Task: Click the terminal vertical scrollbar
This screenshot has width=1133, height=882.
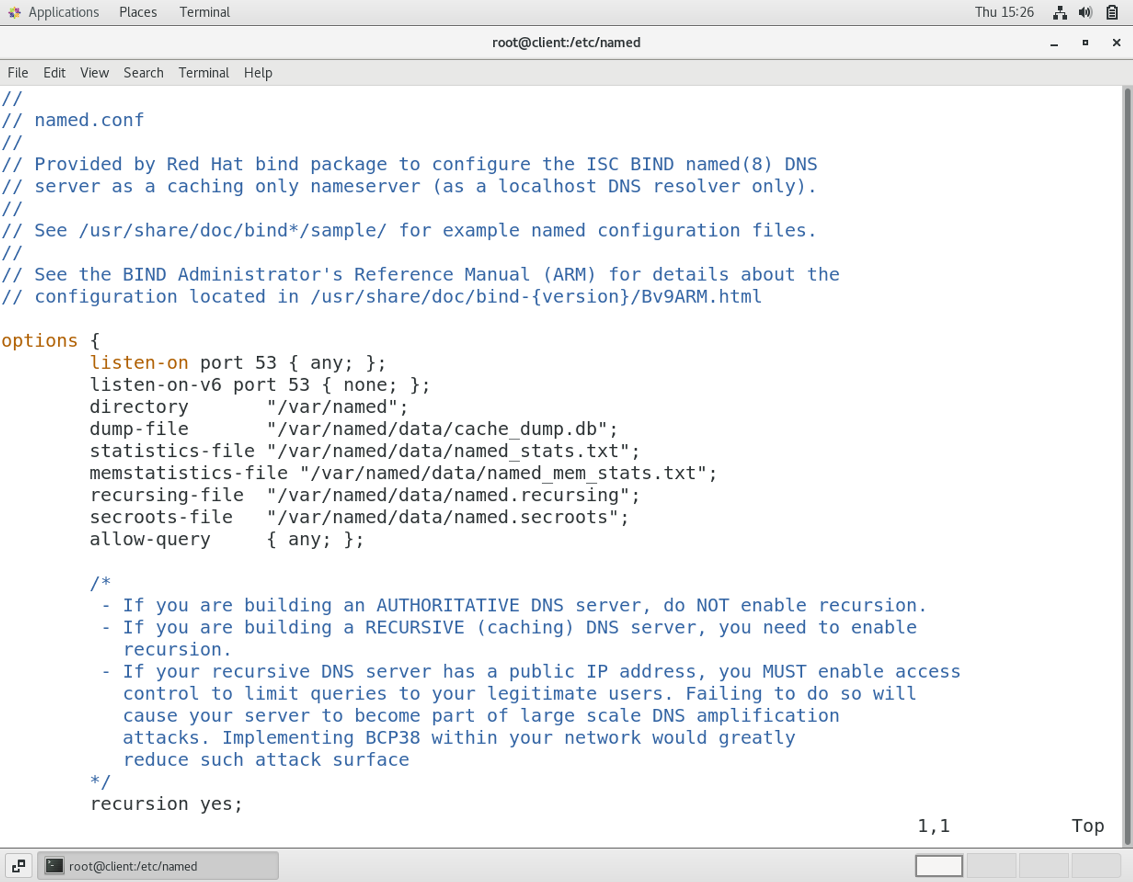Action: click(x=1127, y=464)
